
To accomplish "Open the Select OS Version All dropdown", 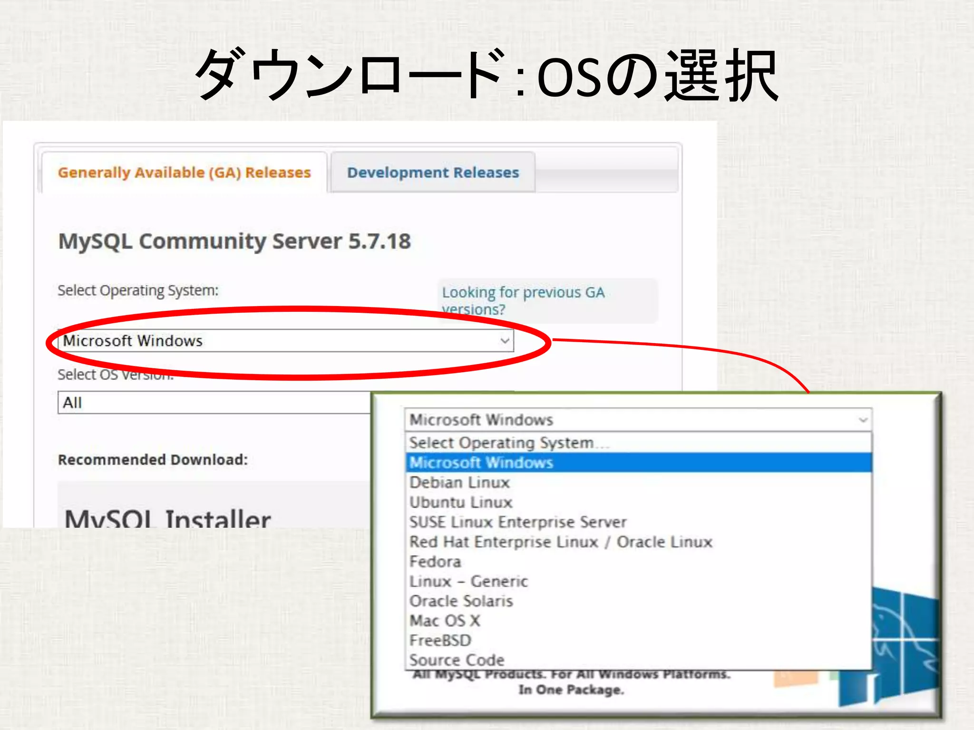I will [x=214, y=403].
